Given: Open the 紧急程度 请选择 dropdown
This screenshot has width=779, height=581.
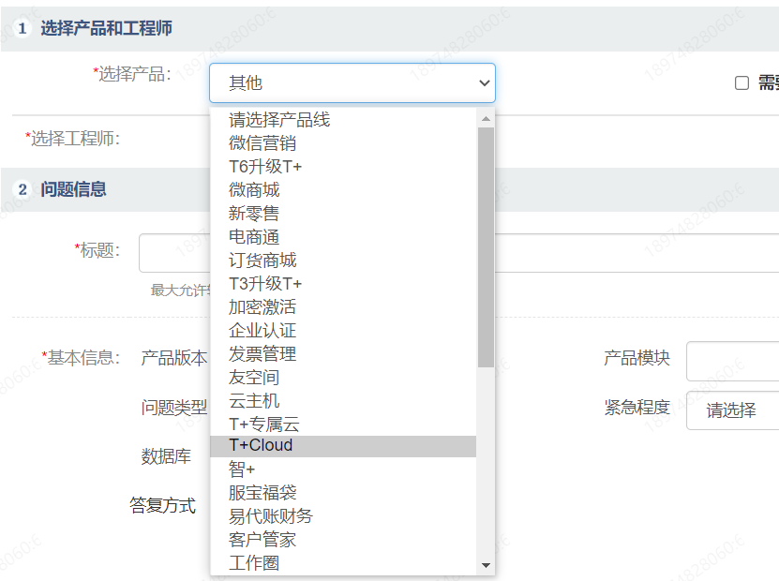Looking at the screenshot, I should coord(732,410).
